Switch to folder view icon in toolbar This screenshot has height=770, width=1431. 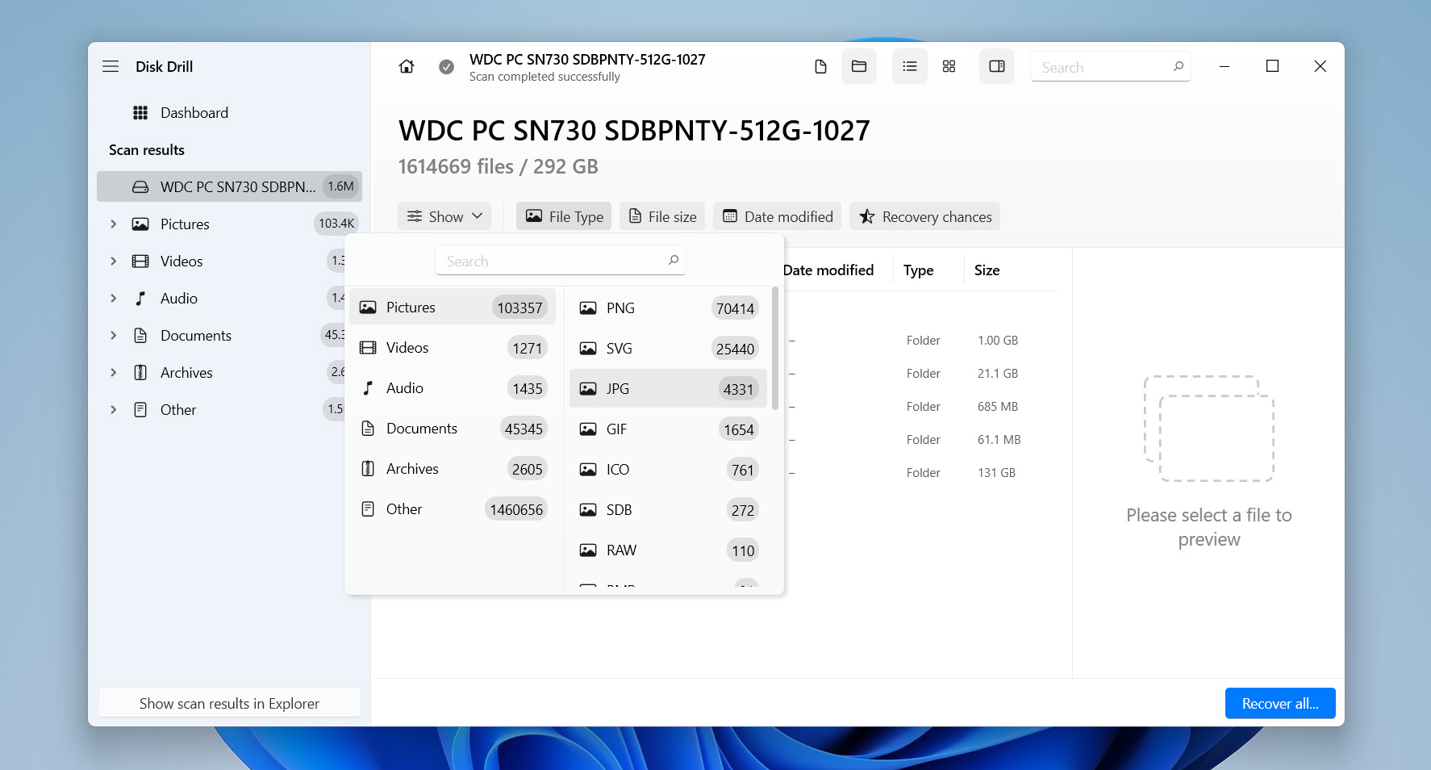[x=859, y=66]
